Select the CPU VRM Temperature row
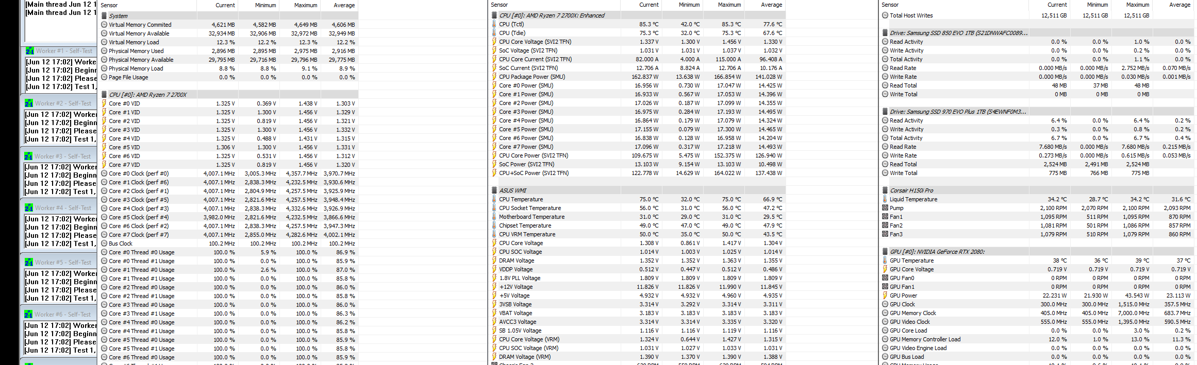 pos(637,234)
